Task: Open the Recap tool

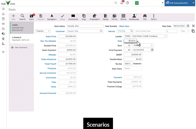Action: 105,17
